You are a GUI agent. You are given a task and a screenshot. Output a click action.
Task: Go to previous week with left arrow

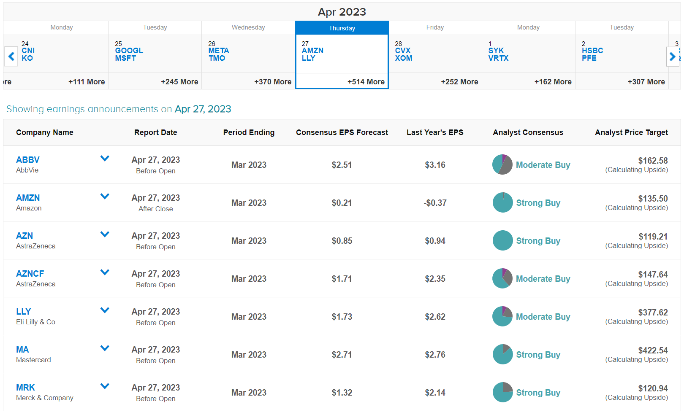11,56
